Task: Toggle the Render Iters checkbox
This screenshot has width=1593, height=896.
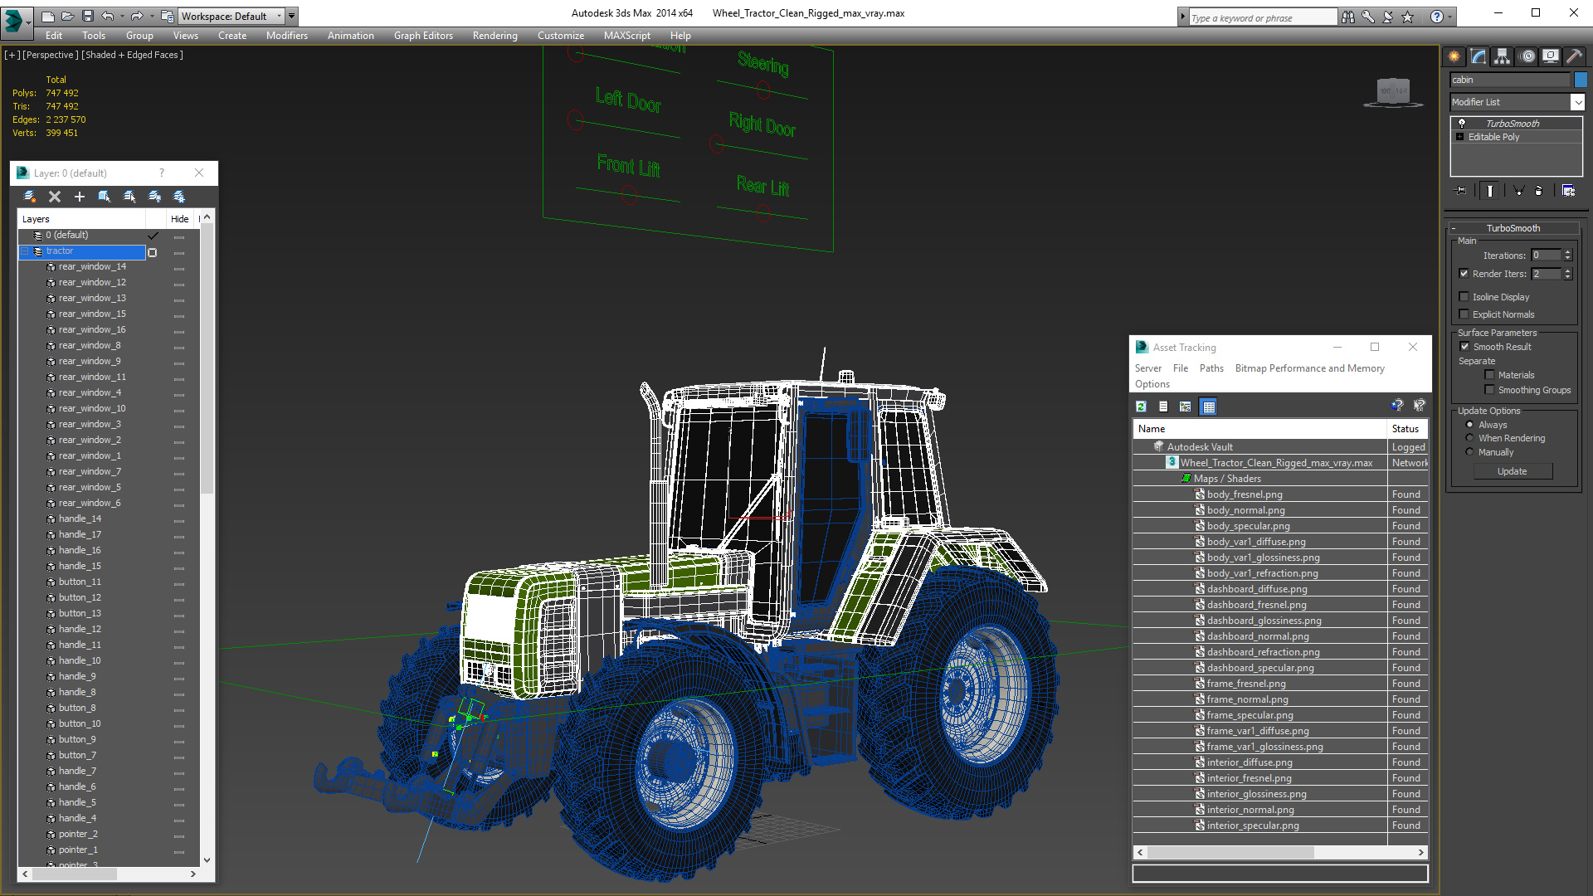Action: coord(1464,274)
